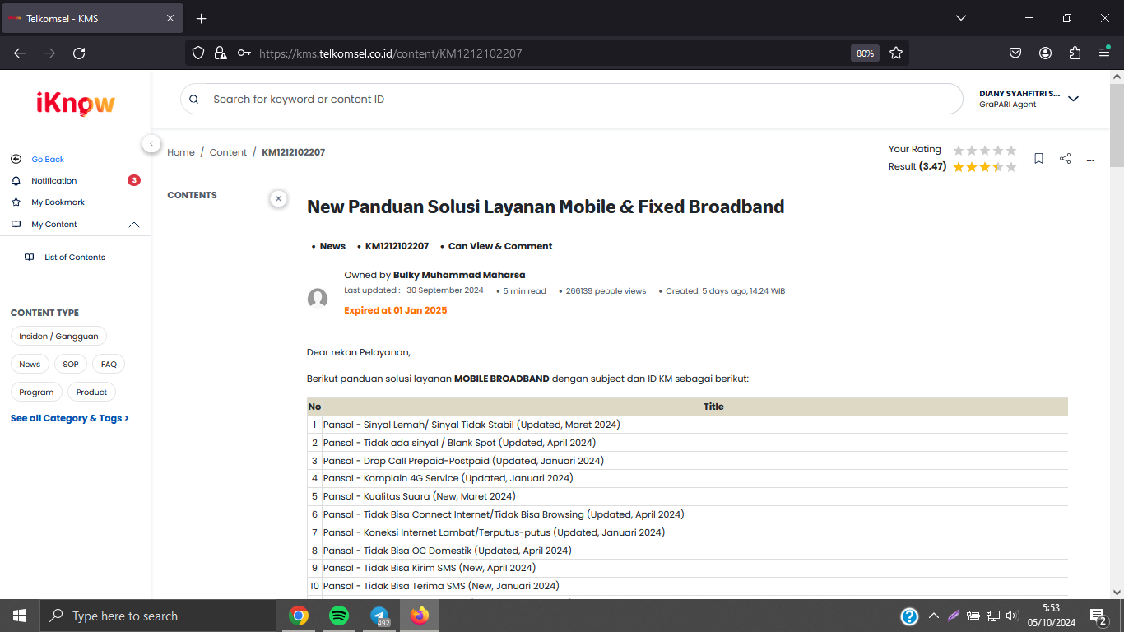Collapse the My Content section chevron
Image resolution: width=1124 pixels, height=632 pixels.
134,225
